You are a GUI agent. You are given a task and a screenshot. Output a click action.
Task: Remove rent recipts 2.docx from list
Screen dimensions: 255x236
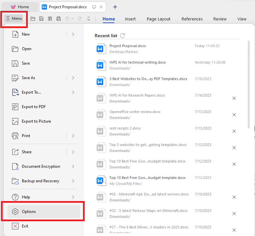coord(234,131)
